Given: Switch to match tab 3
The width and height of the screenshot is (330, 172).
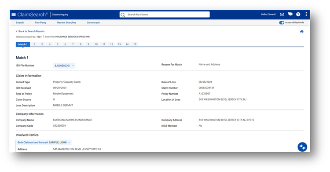Looking at the screenshot, I should click(42, 44).
